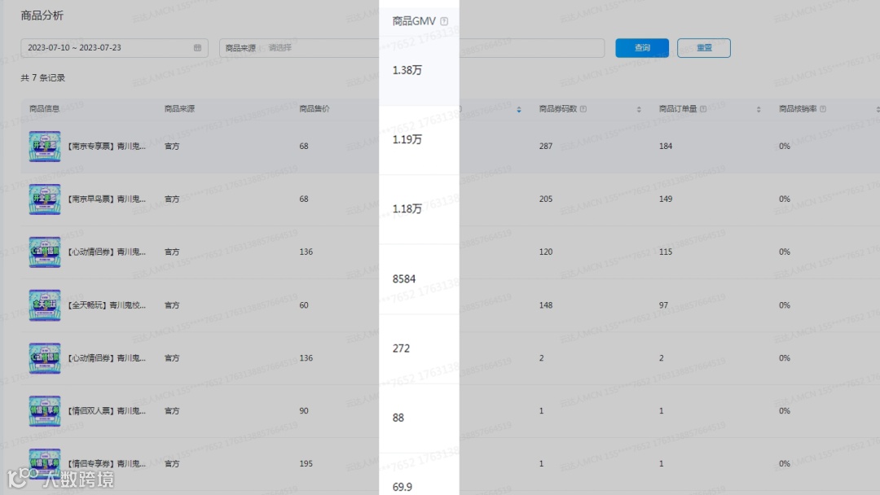Click GMV value 88
880x495 pixels.
point(398,418)
